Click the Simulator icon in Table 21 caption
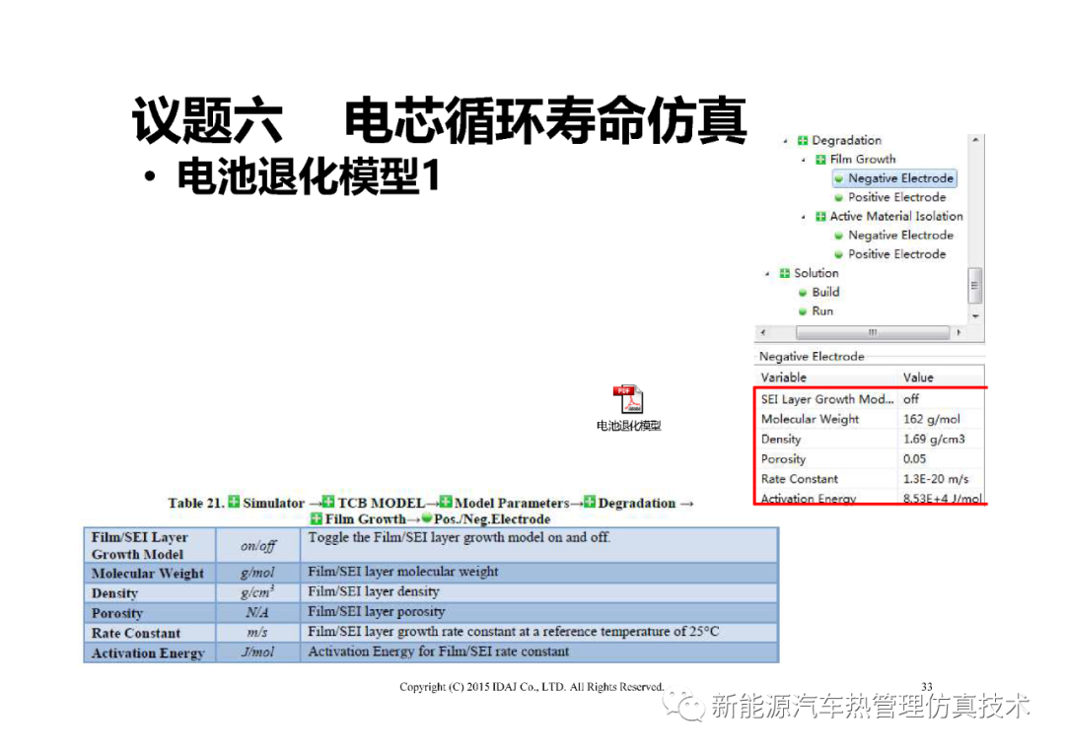1065x753 pixels. (234, 502)
